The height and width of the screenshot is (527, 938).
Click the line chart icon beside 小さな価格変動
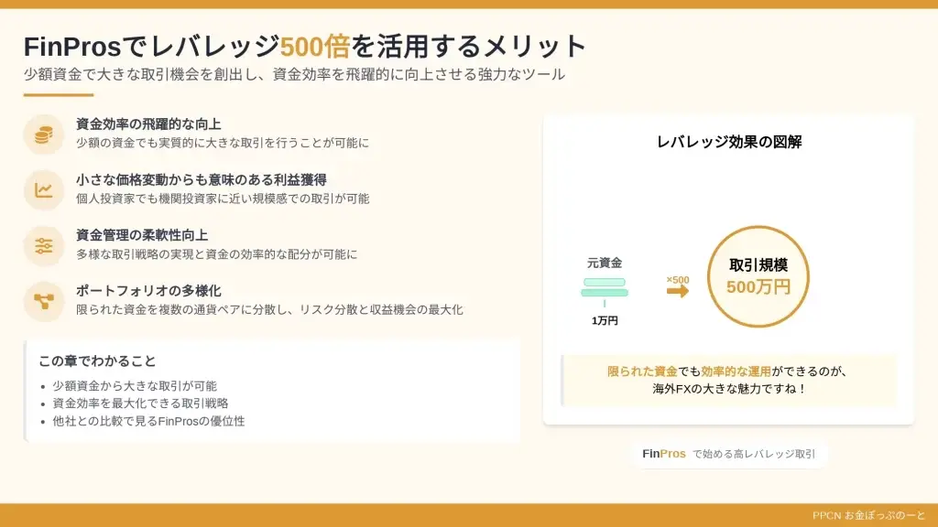pyautogui.click(x=43, y=190)
